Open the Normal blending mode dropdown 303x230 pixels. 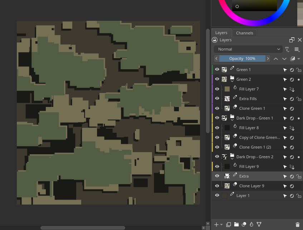coord(248,49)
